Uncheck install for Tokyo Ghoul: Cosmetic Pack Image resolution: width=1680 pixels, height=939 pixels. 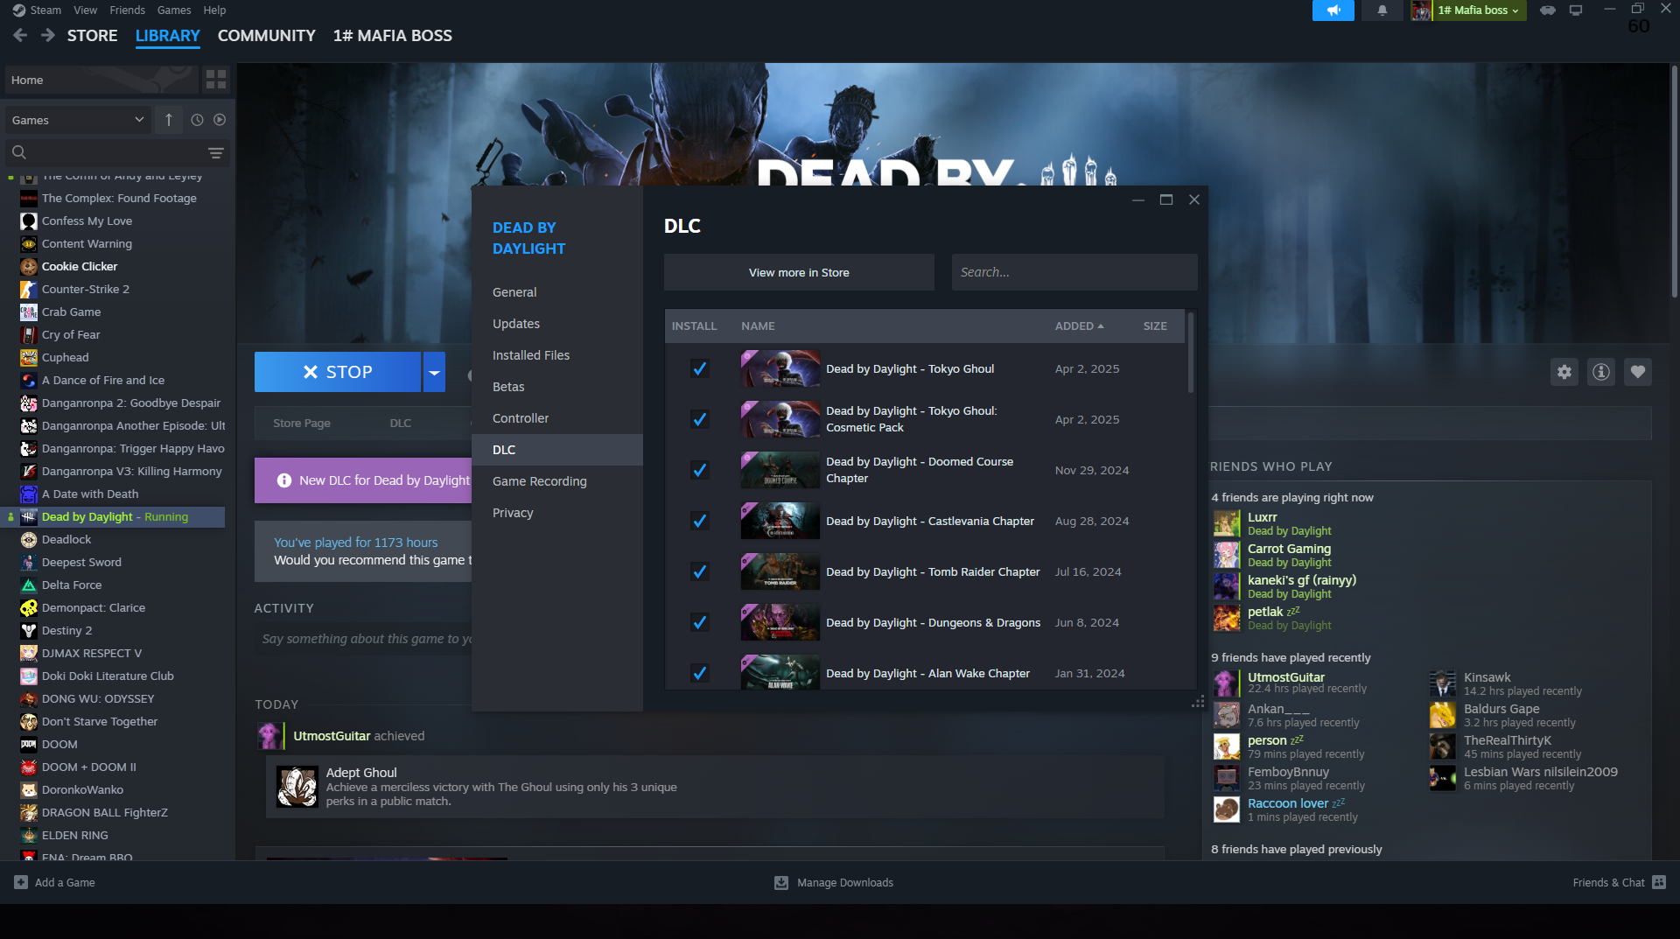pos(699,419)
